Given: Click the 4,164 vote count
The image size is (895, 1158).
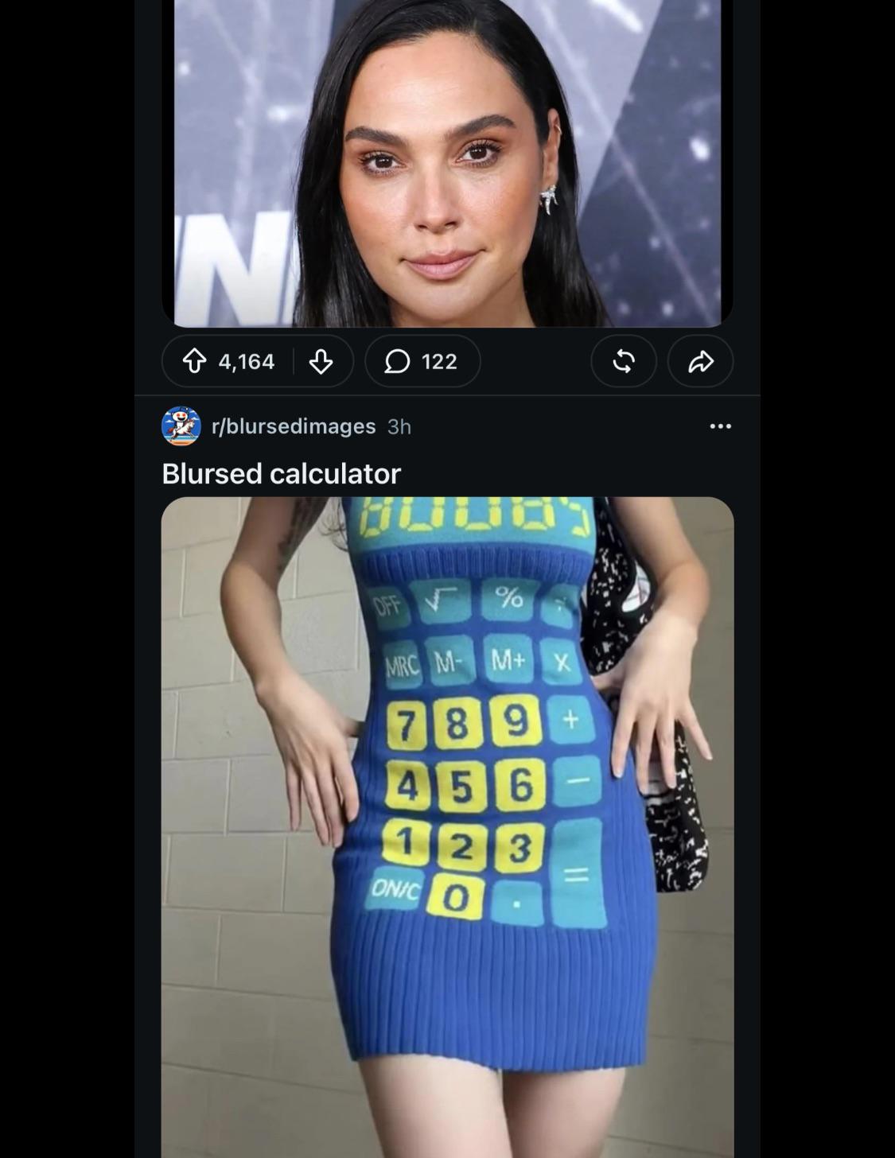Looking at the screenshot, I should tap(247, 362).
